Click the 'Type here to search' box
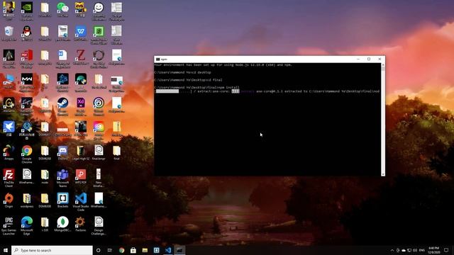 click(52, 250)
